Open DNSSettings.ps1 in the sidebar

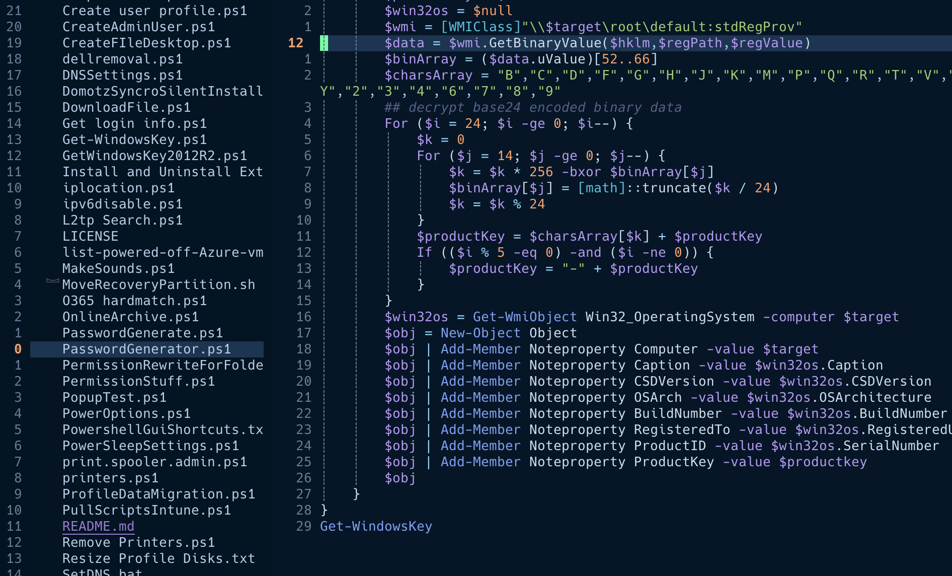(121, 75)
